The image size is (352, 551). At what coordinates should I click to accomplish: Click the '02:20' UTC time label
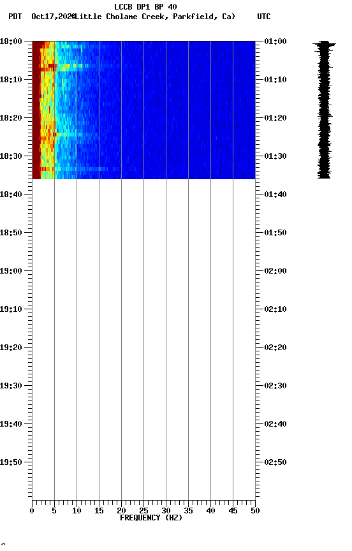(275, 348)
